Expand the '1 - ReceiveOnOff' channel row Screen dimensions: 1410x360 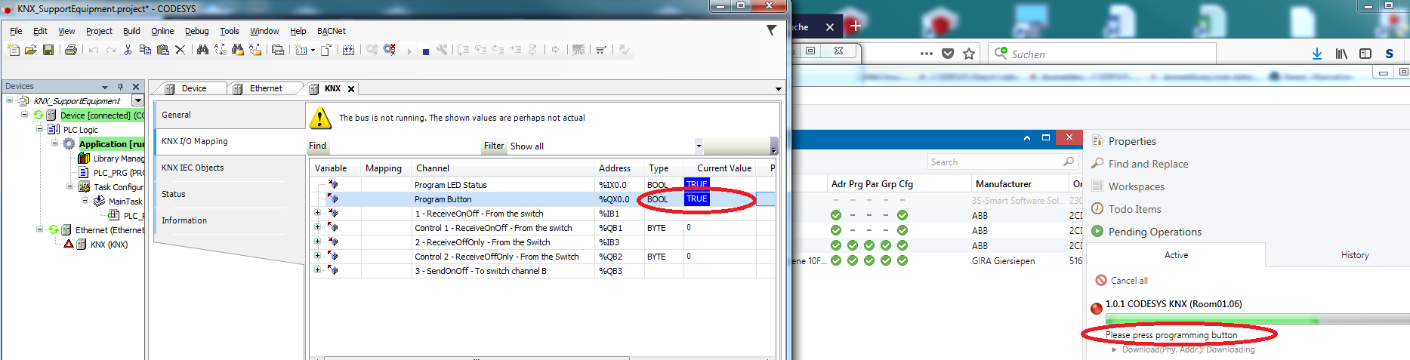click(x=318, y=214)
